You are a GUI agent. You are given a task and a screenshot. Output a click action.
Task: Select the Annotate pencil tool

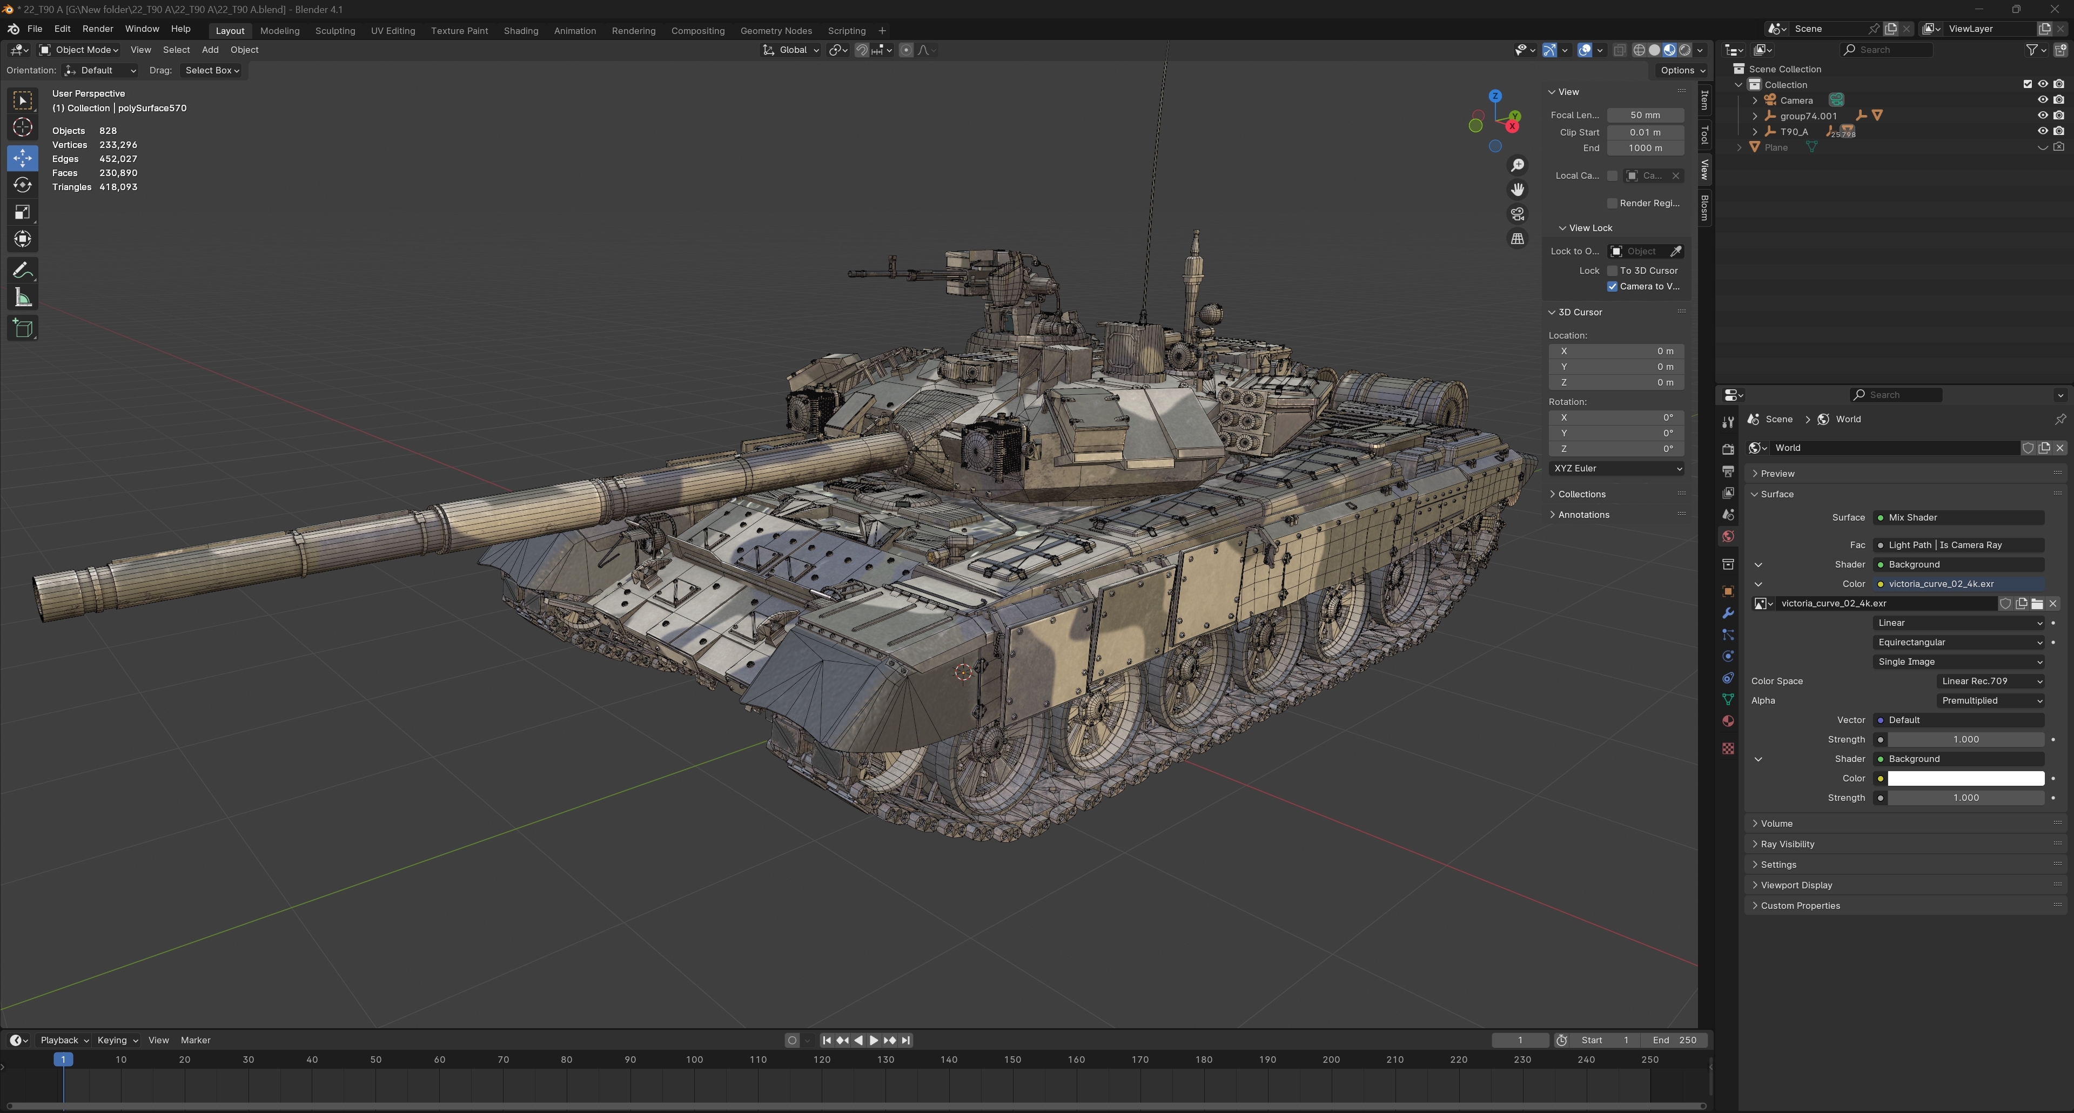23,271
